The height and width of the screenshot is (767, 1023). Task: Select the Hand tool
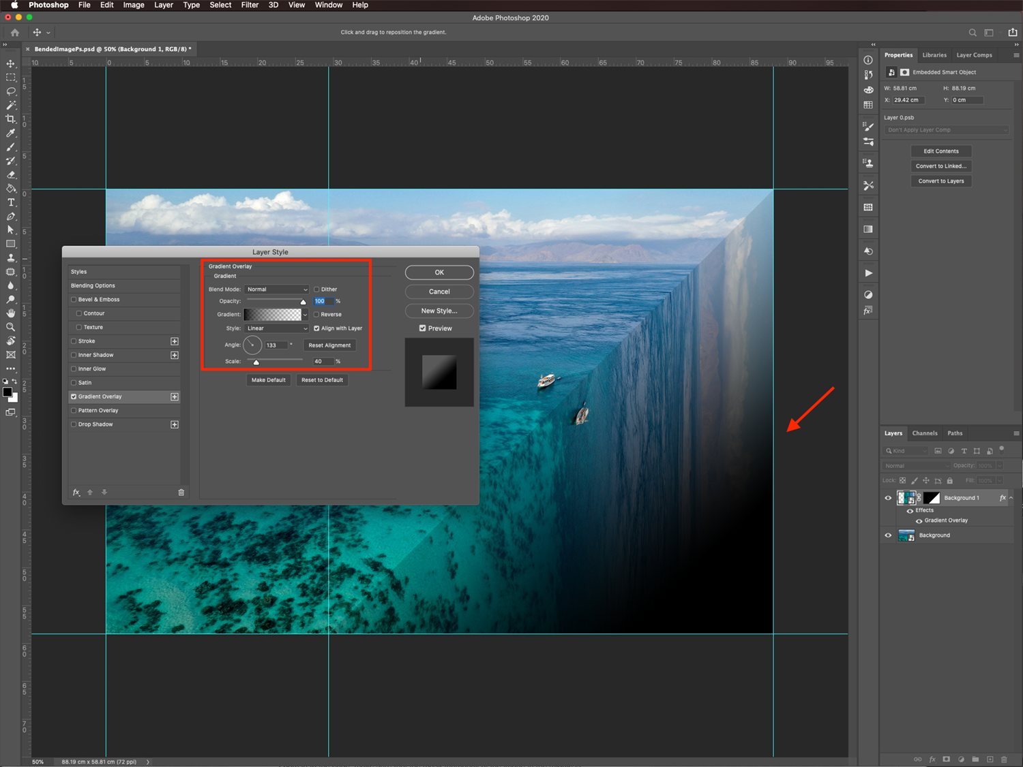pos(11,313)
